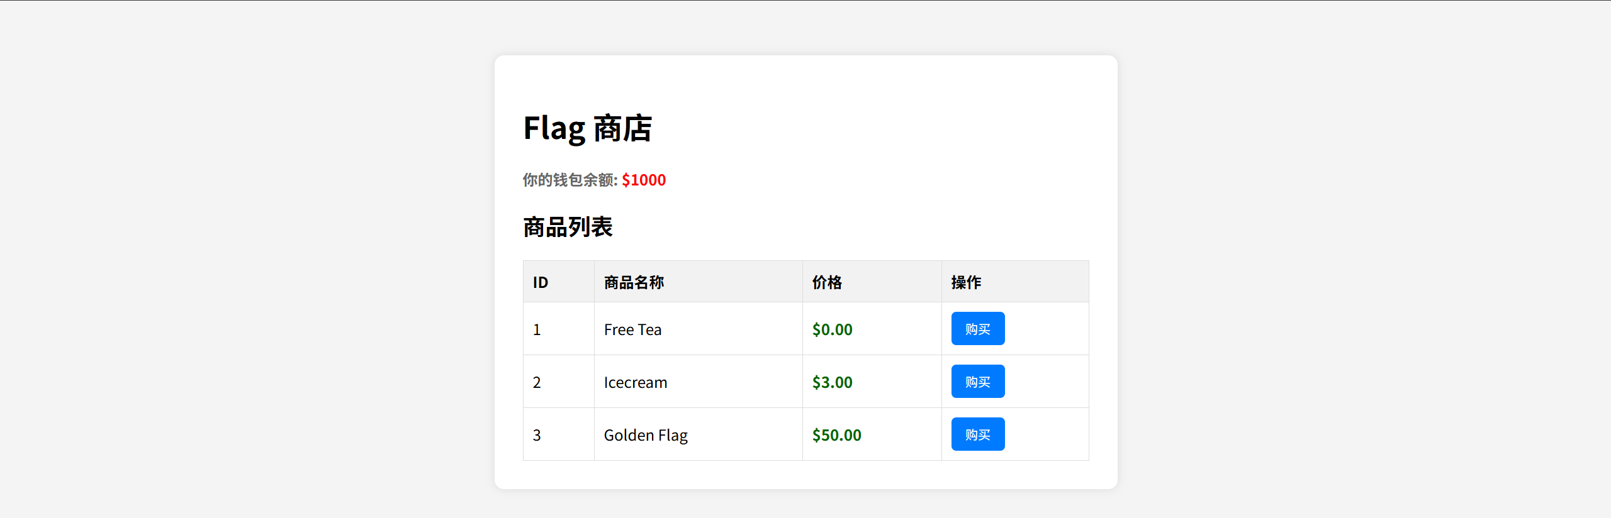Viewport: 1611px width, 518px height.
Task: Buy the Free Tea item
Action: (978, 329)
